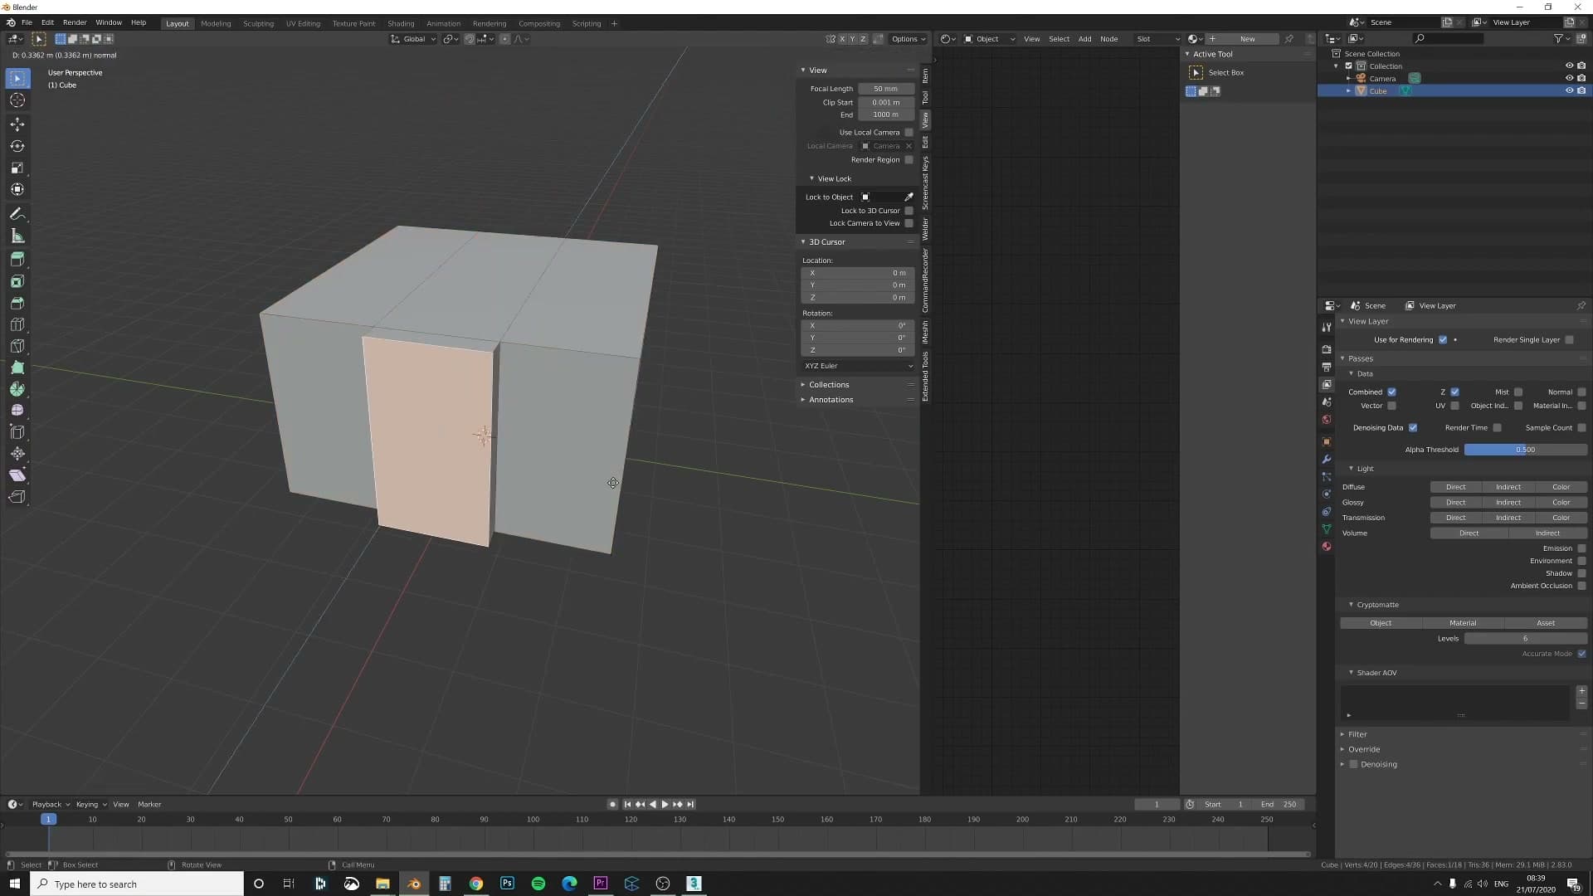
Task: Click the Focal Length 50 mm field
Action: (885, 89)
